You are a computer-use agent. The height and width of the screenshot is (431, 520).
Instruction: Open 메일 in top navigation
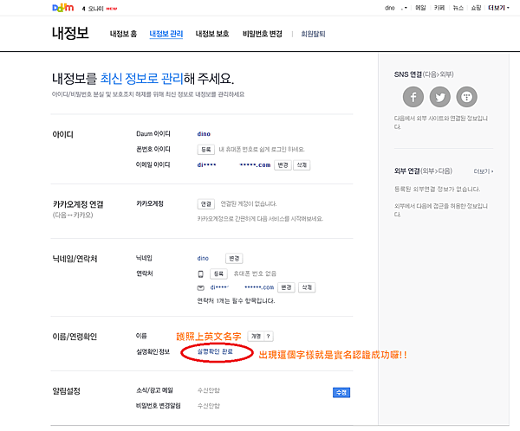(x=420, y=8)
